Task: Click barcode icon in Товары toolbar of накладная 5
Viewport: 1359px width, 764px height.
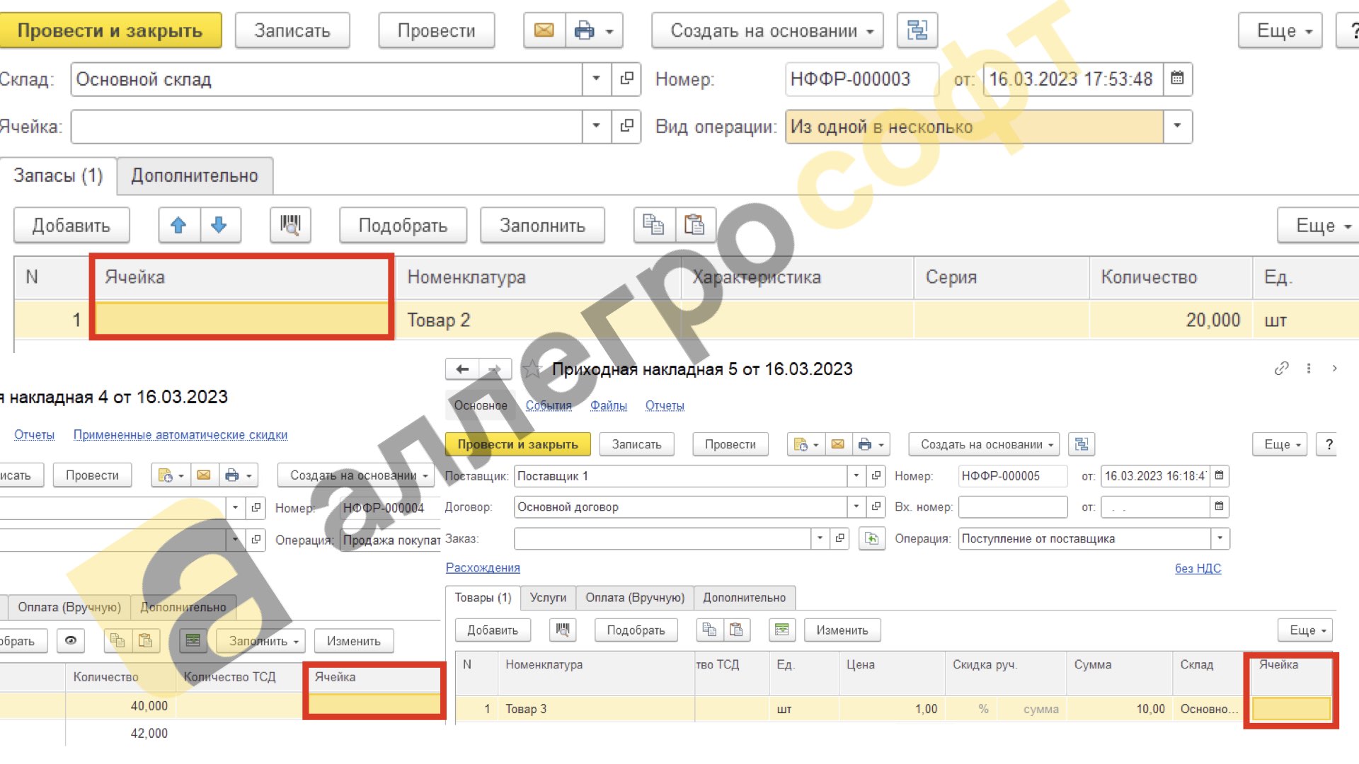Action: [x=563, y=630]
